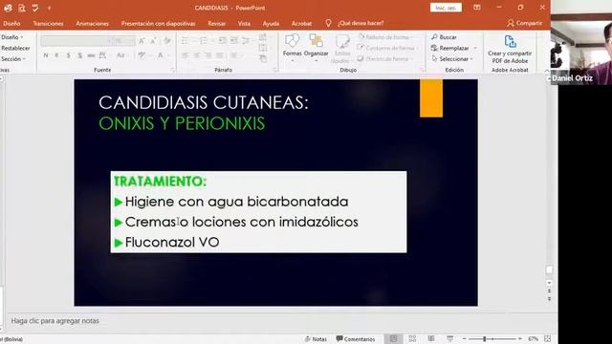This screenshot has height=344, width=612.
Task: Switch to slide sorter view icon
Action: 412,338
